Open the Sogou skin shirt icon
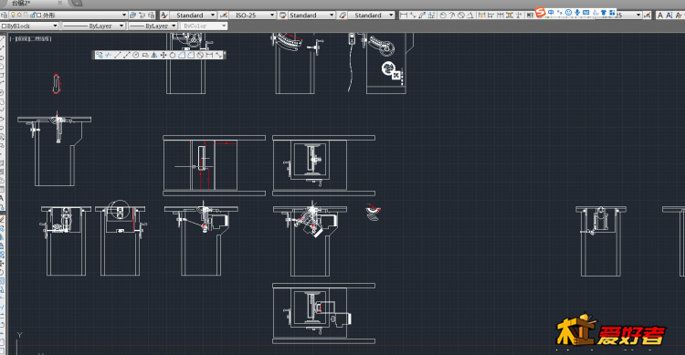685x355 pixels. [x=604, y=13]
